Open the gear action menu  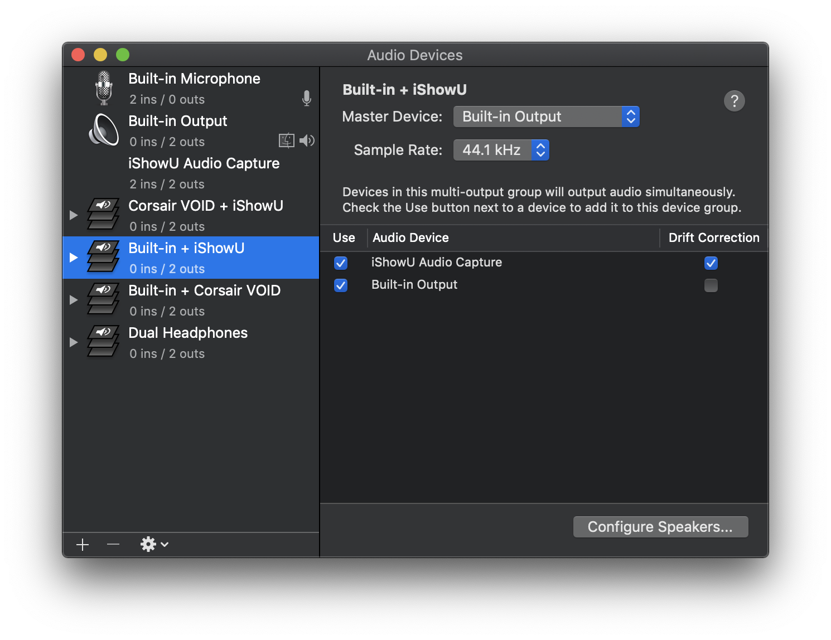tap(154, 544)
